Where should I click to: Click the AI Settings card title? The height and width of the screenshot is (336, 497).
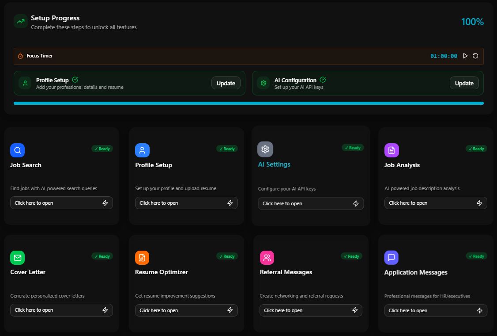(274, 164)
